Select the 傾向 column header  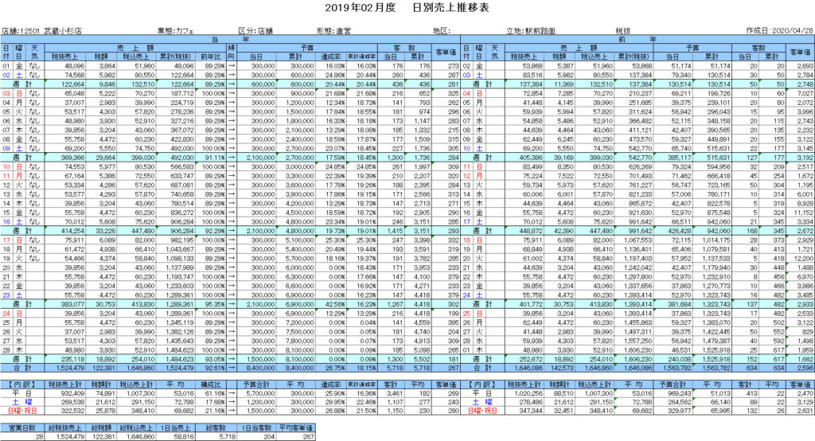coord(232,52)
